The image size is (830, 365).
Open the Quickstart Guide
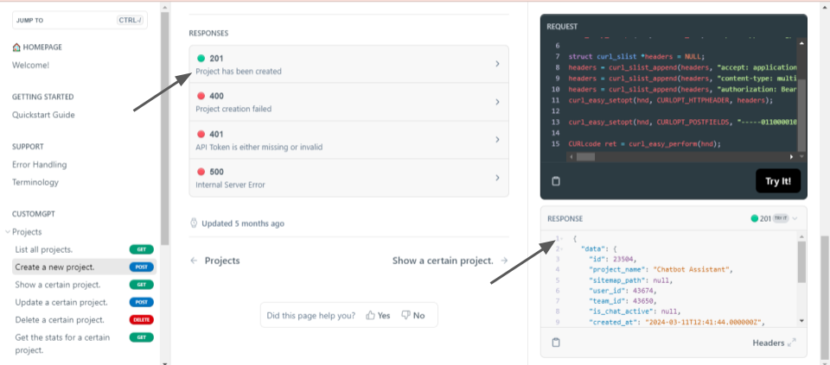(x=43, y=115)
